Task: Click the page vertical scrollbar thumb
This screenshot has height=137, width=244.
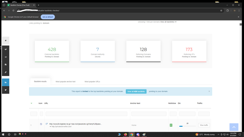Action: point(241,24)
